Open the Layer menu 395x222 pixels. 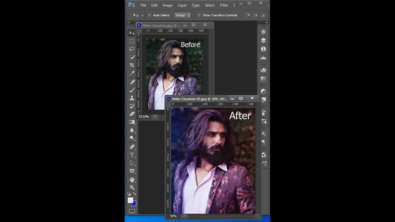click(x=182, y=5)
